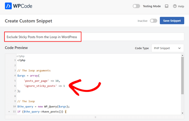Click the '$args = array(' line
This screenshot has height=121, width=189.
(x=28, y=75)
